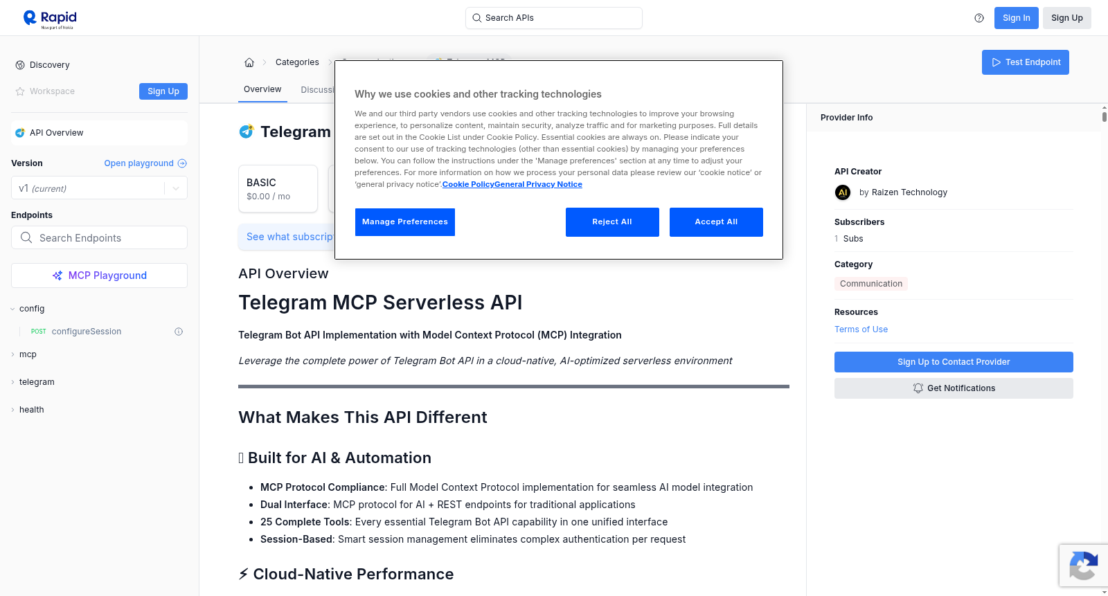The width and height of the screenshot is (1108, 596).
Task: Click the top-right Sign Up button
Action: coord(1066,18)
